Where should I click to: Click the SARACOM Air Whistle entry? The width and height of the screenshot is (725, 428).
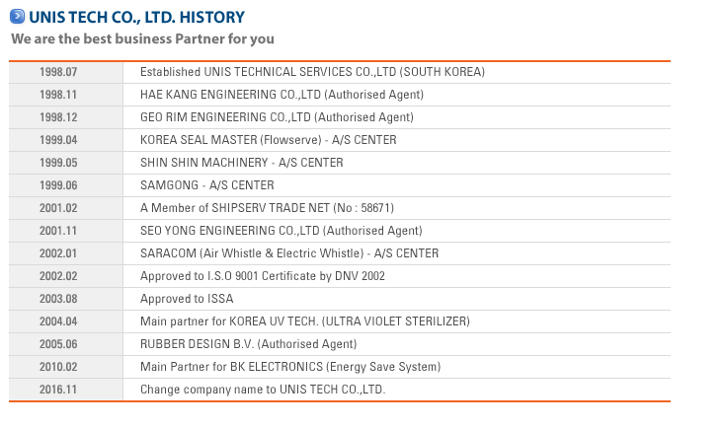pyautogui.click(x=289, y=253)
